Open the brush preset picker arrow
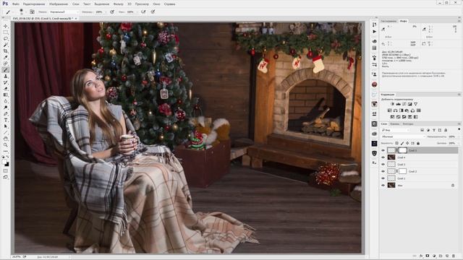Viewport: 463px width, 260px height. tap(26, 12)
